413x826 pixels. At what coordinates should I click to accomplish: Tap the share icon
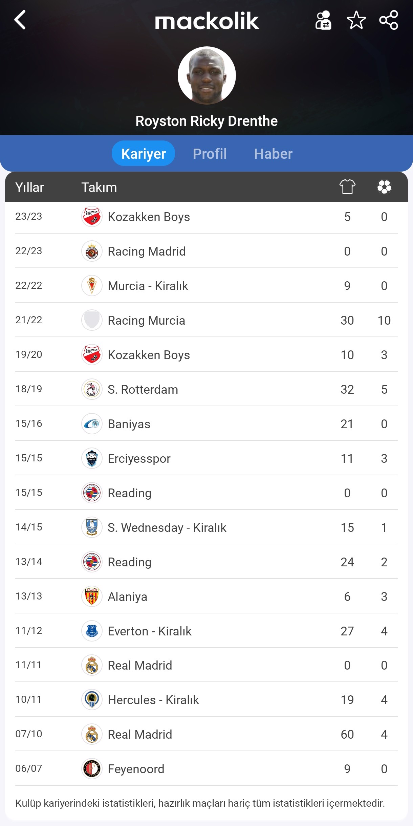388,20
